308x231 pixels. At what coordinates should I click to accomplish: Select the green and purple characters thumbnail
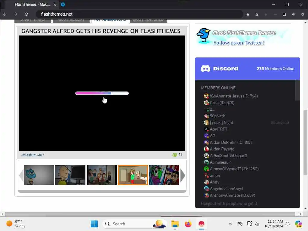pyautogui.click(x=164, y=175)
